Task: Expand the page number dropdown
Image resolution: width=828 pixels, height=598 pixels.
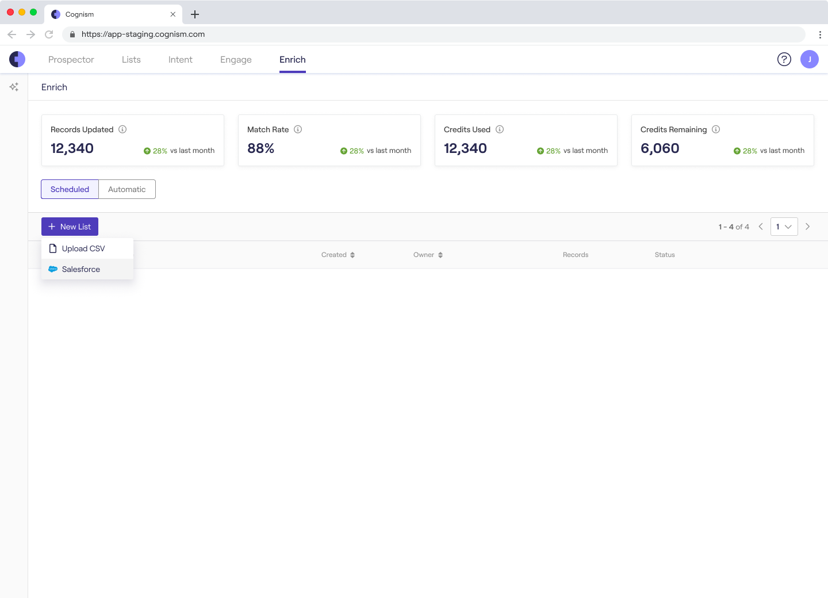Action: click(784, 227)
